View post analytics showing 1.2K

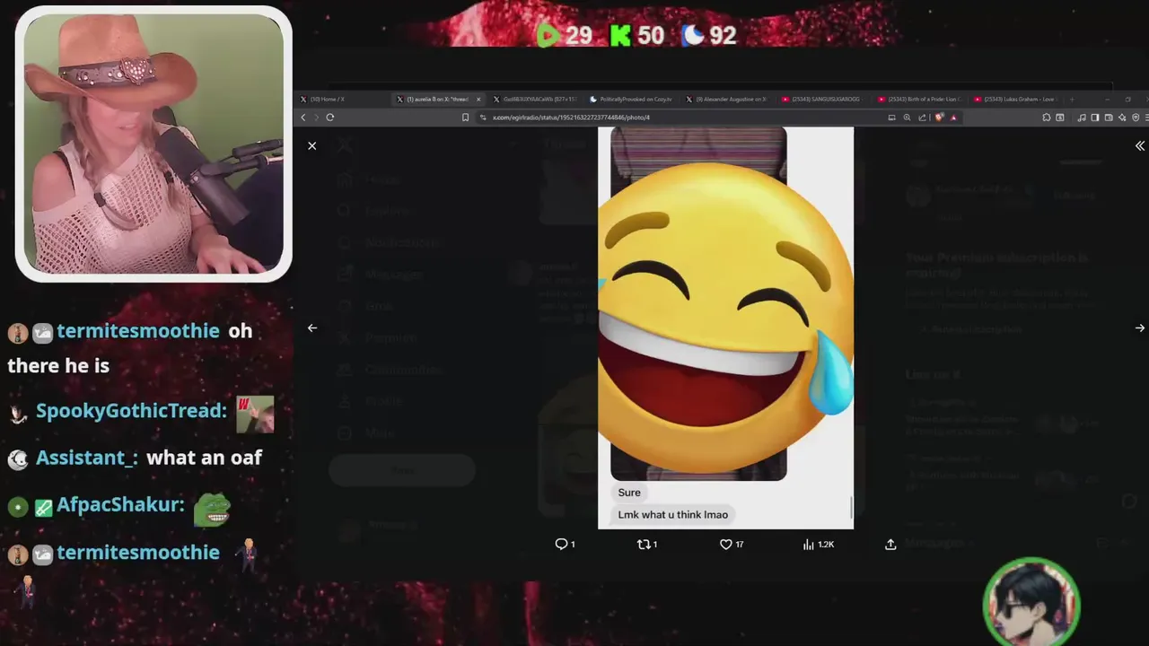coord(818,544)
